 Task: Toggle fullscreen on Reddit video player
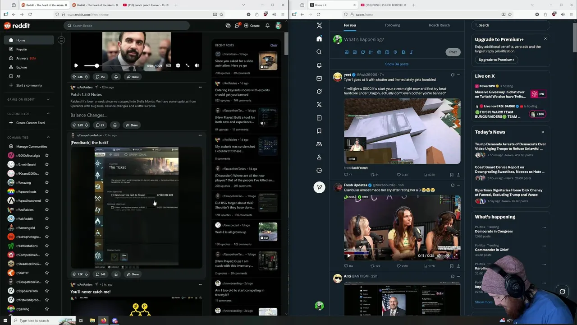pos(188,66)
